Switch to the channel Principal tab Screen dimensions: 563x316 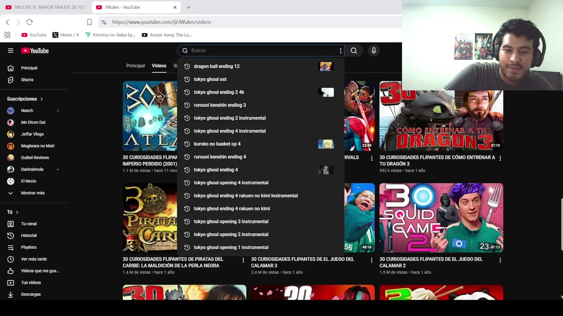pyautogui.click(x=135, y=66)
